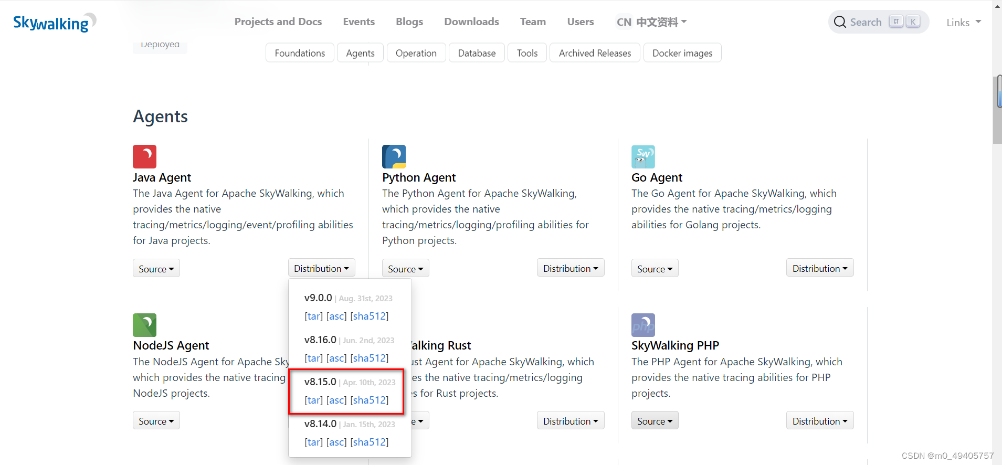1002x465 pixels.
Task: Click the NodeJS Agent title
Action: tap(171, 345)
